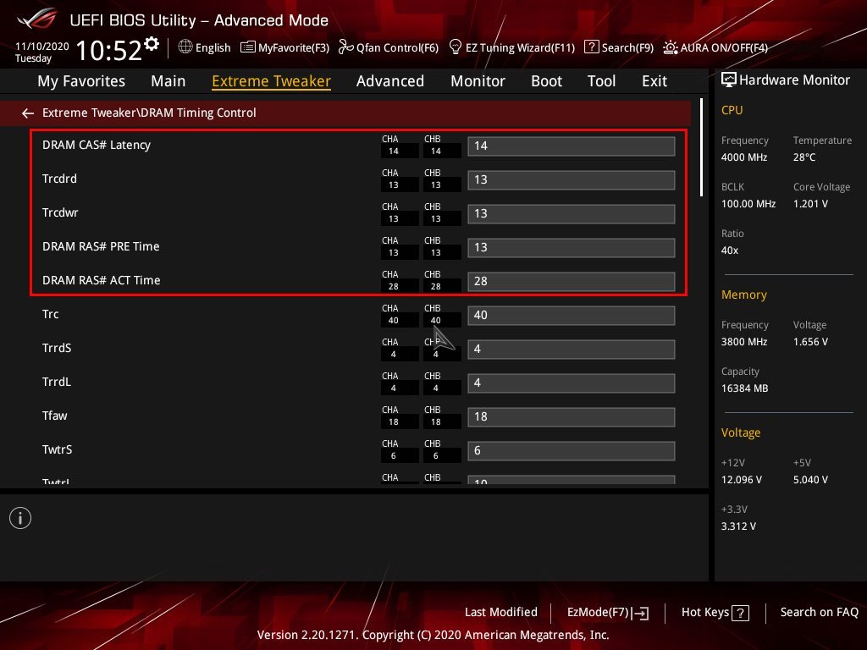
Task: Go back using the left arrow
Action: (28, 113)
